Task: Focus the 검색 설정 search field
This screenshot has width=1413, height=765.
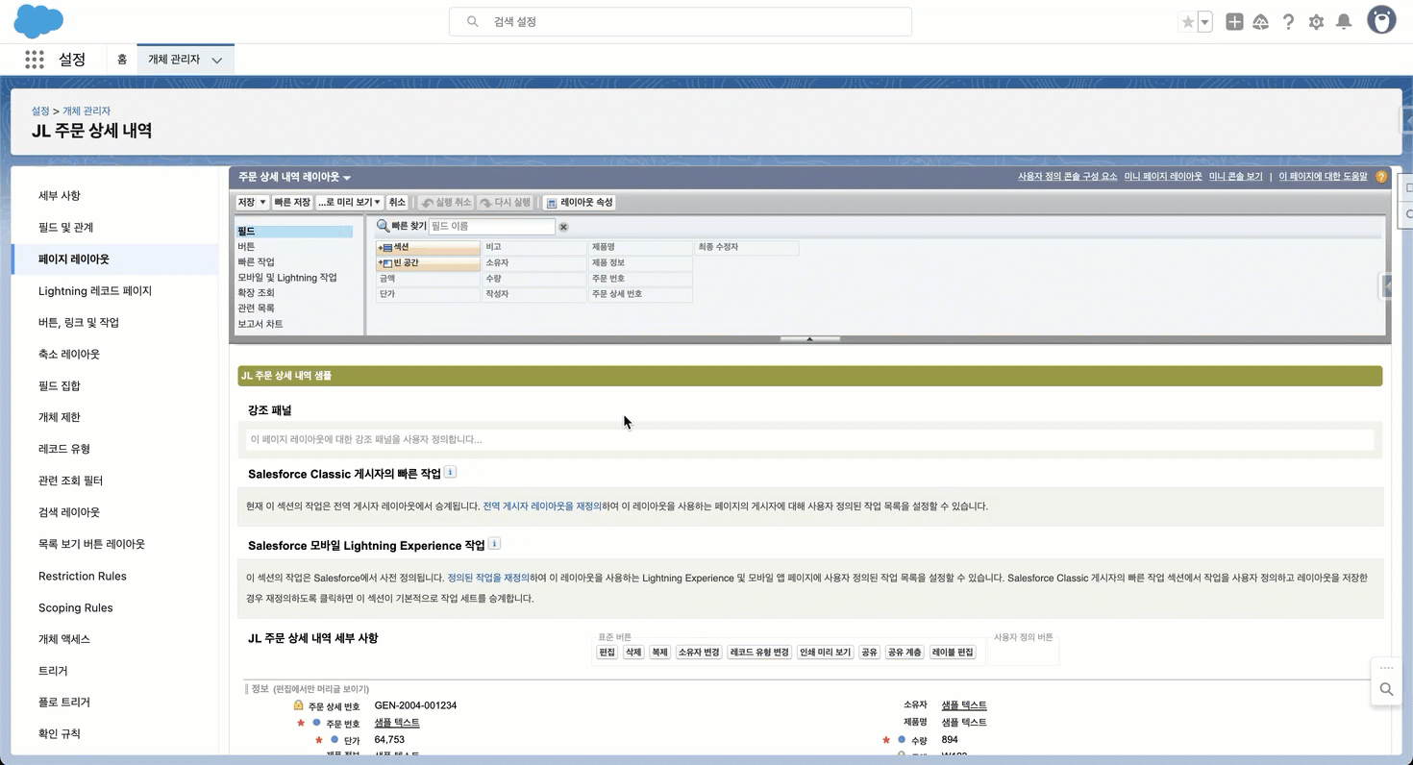Action: 681,21
